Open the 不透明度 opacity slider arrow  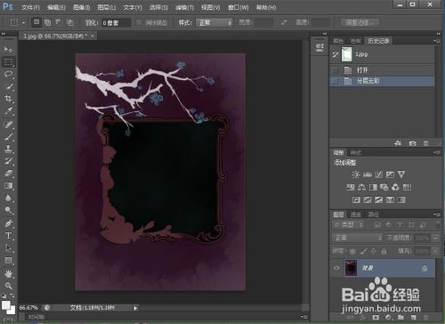tap(435, 238)
